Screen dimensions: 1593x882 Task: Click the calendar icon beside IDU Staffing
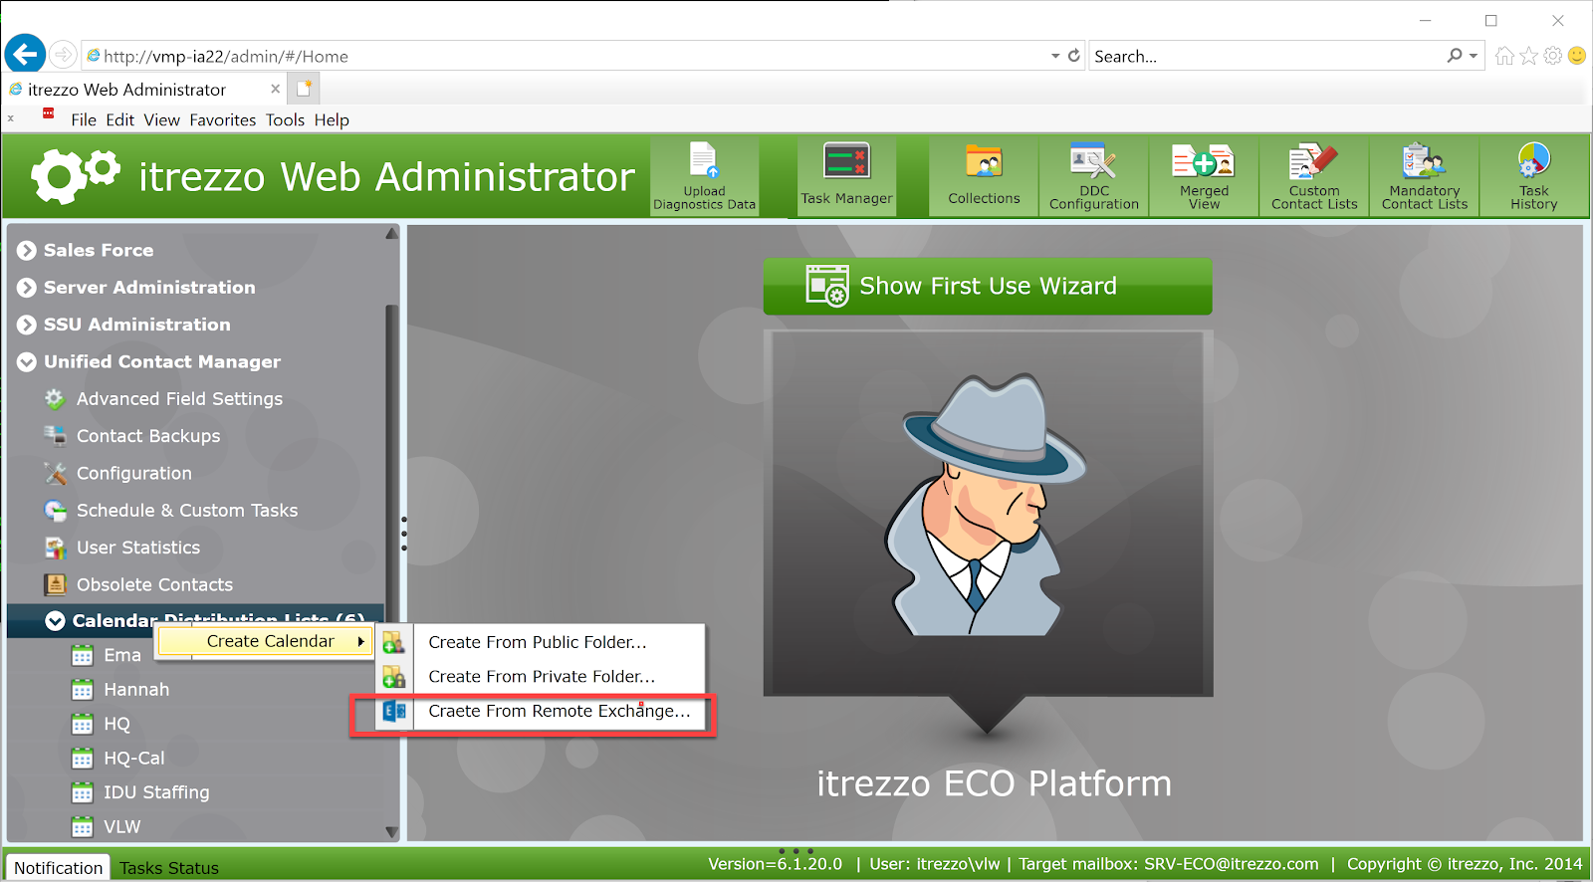point(83,793)
